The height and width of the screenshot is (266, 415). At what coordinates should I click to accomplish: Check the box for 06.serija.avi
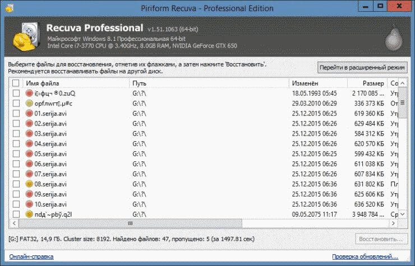tap(16, 164)
